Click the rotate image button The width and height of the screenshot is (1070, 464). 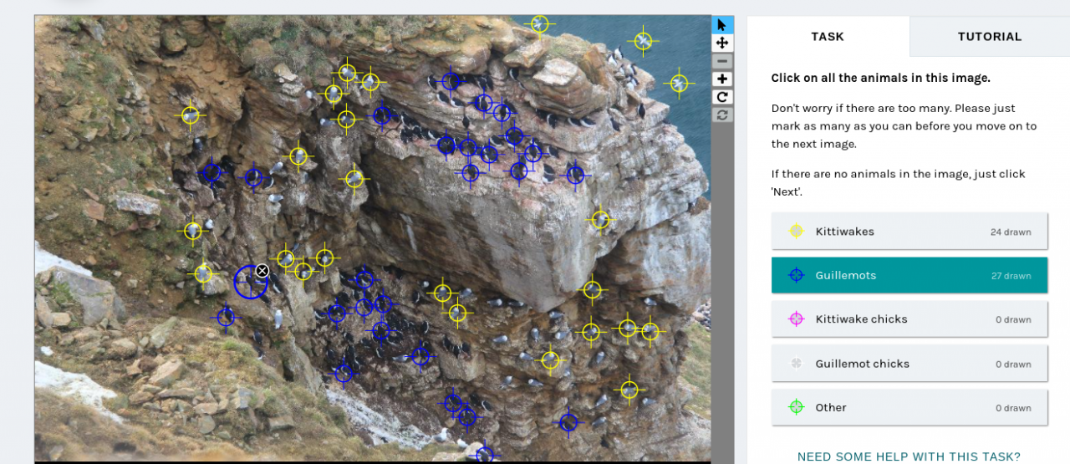click(x=722, y=96)
